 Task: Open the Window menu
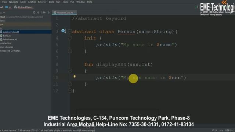point(80,2)
